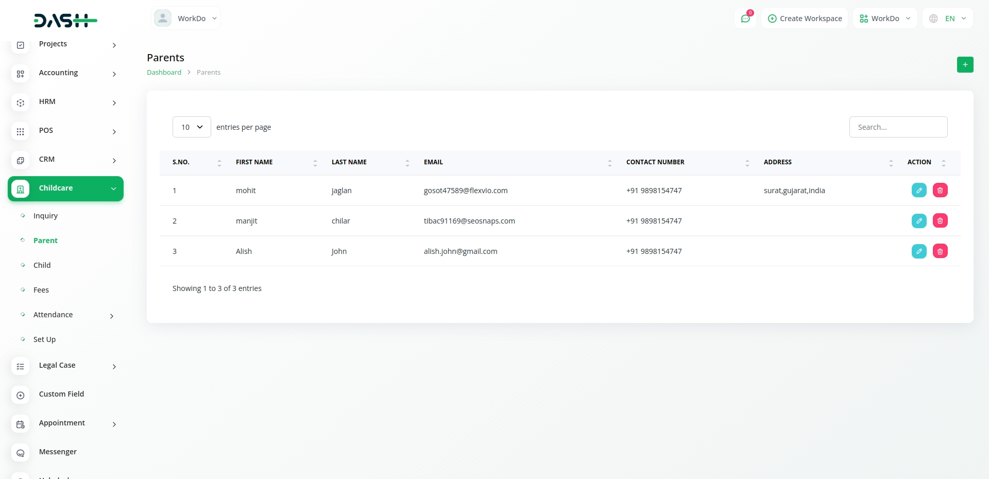Click the Create Workspace button

click(805, 19)
